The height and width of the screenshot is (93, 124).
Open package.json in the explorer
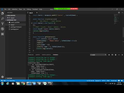(x=15, y=29)
